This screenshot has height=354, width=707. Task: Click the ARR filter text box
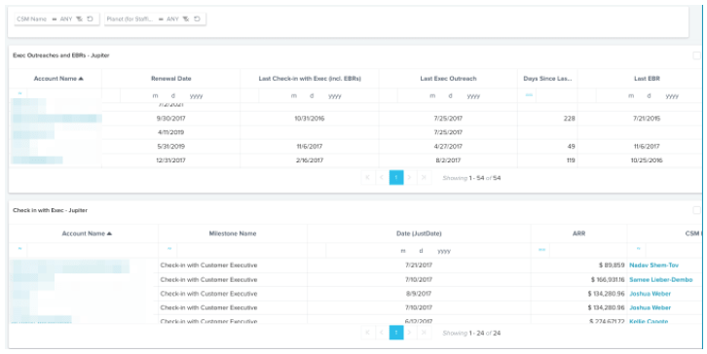[x=588, y=250]
